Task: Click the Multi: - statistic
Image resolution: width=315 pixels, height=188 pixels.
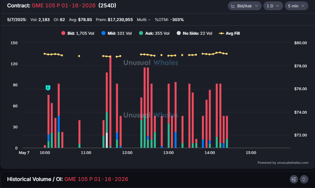Action: click(x=144, y=20)
